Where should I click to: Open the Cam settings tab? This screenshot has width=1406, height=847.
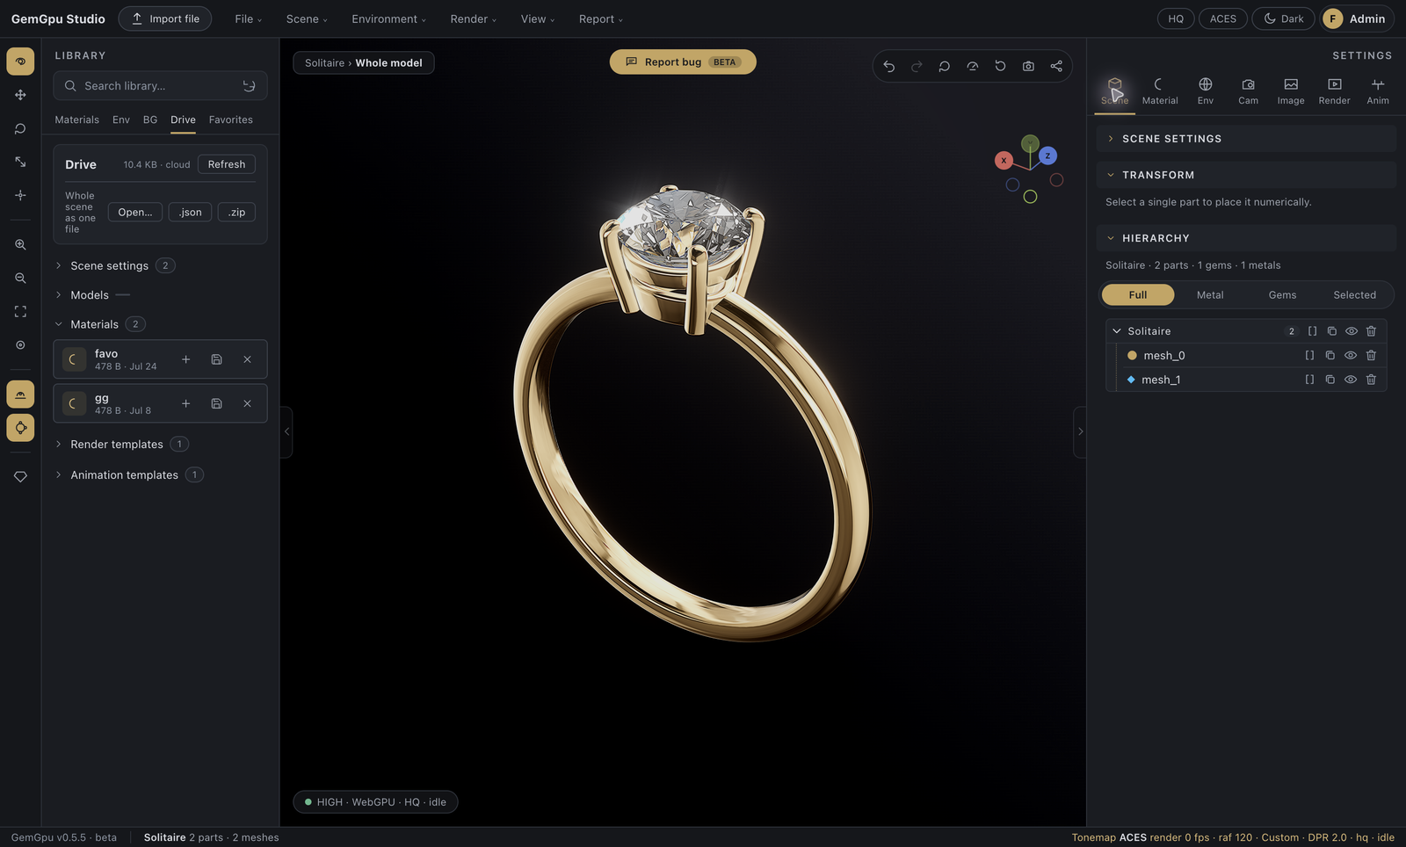tap(1248, 91)
